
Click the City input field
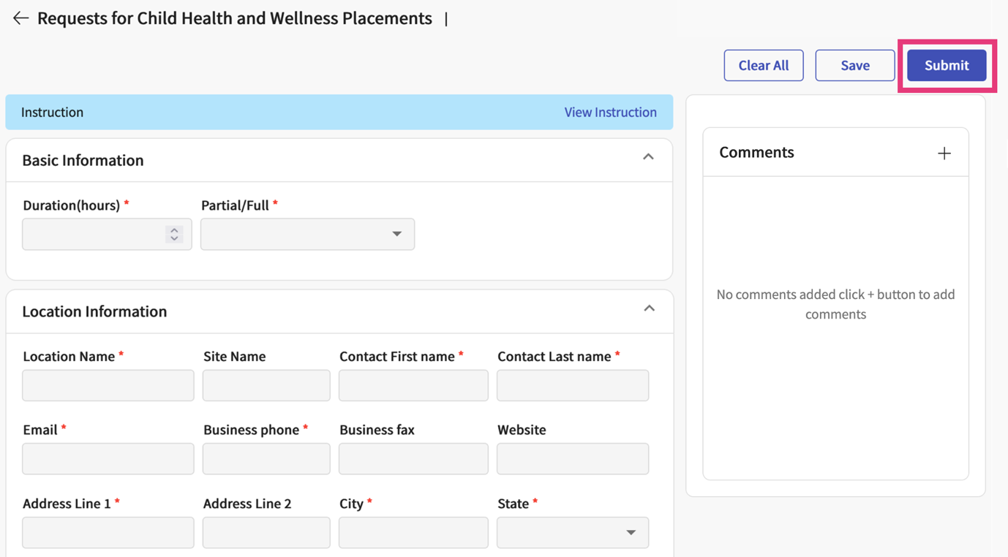413,532
